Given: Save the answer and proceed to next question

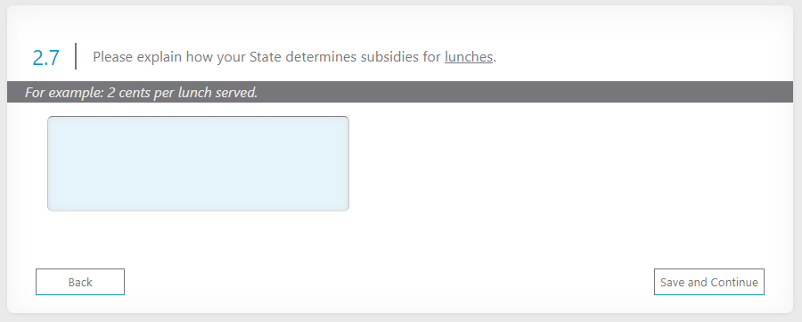Looking at the screenshot, I should (x=709, y=282).
